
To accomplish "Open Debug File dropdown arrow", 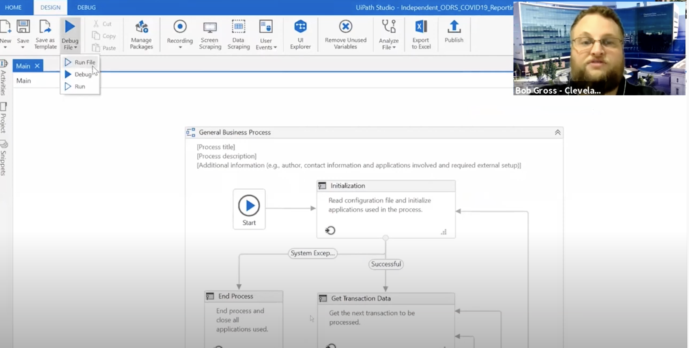I will 75,48.
